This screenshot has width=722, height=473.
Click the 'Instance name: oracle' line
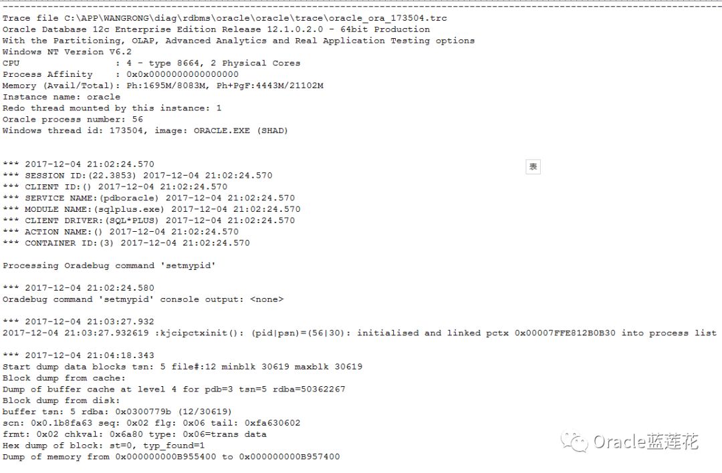(x=62, y=97)
